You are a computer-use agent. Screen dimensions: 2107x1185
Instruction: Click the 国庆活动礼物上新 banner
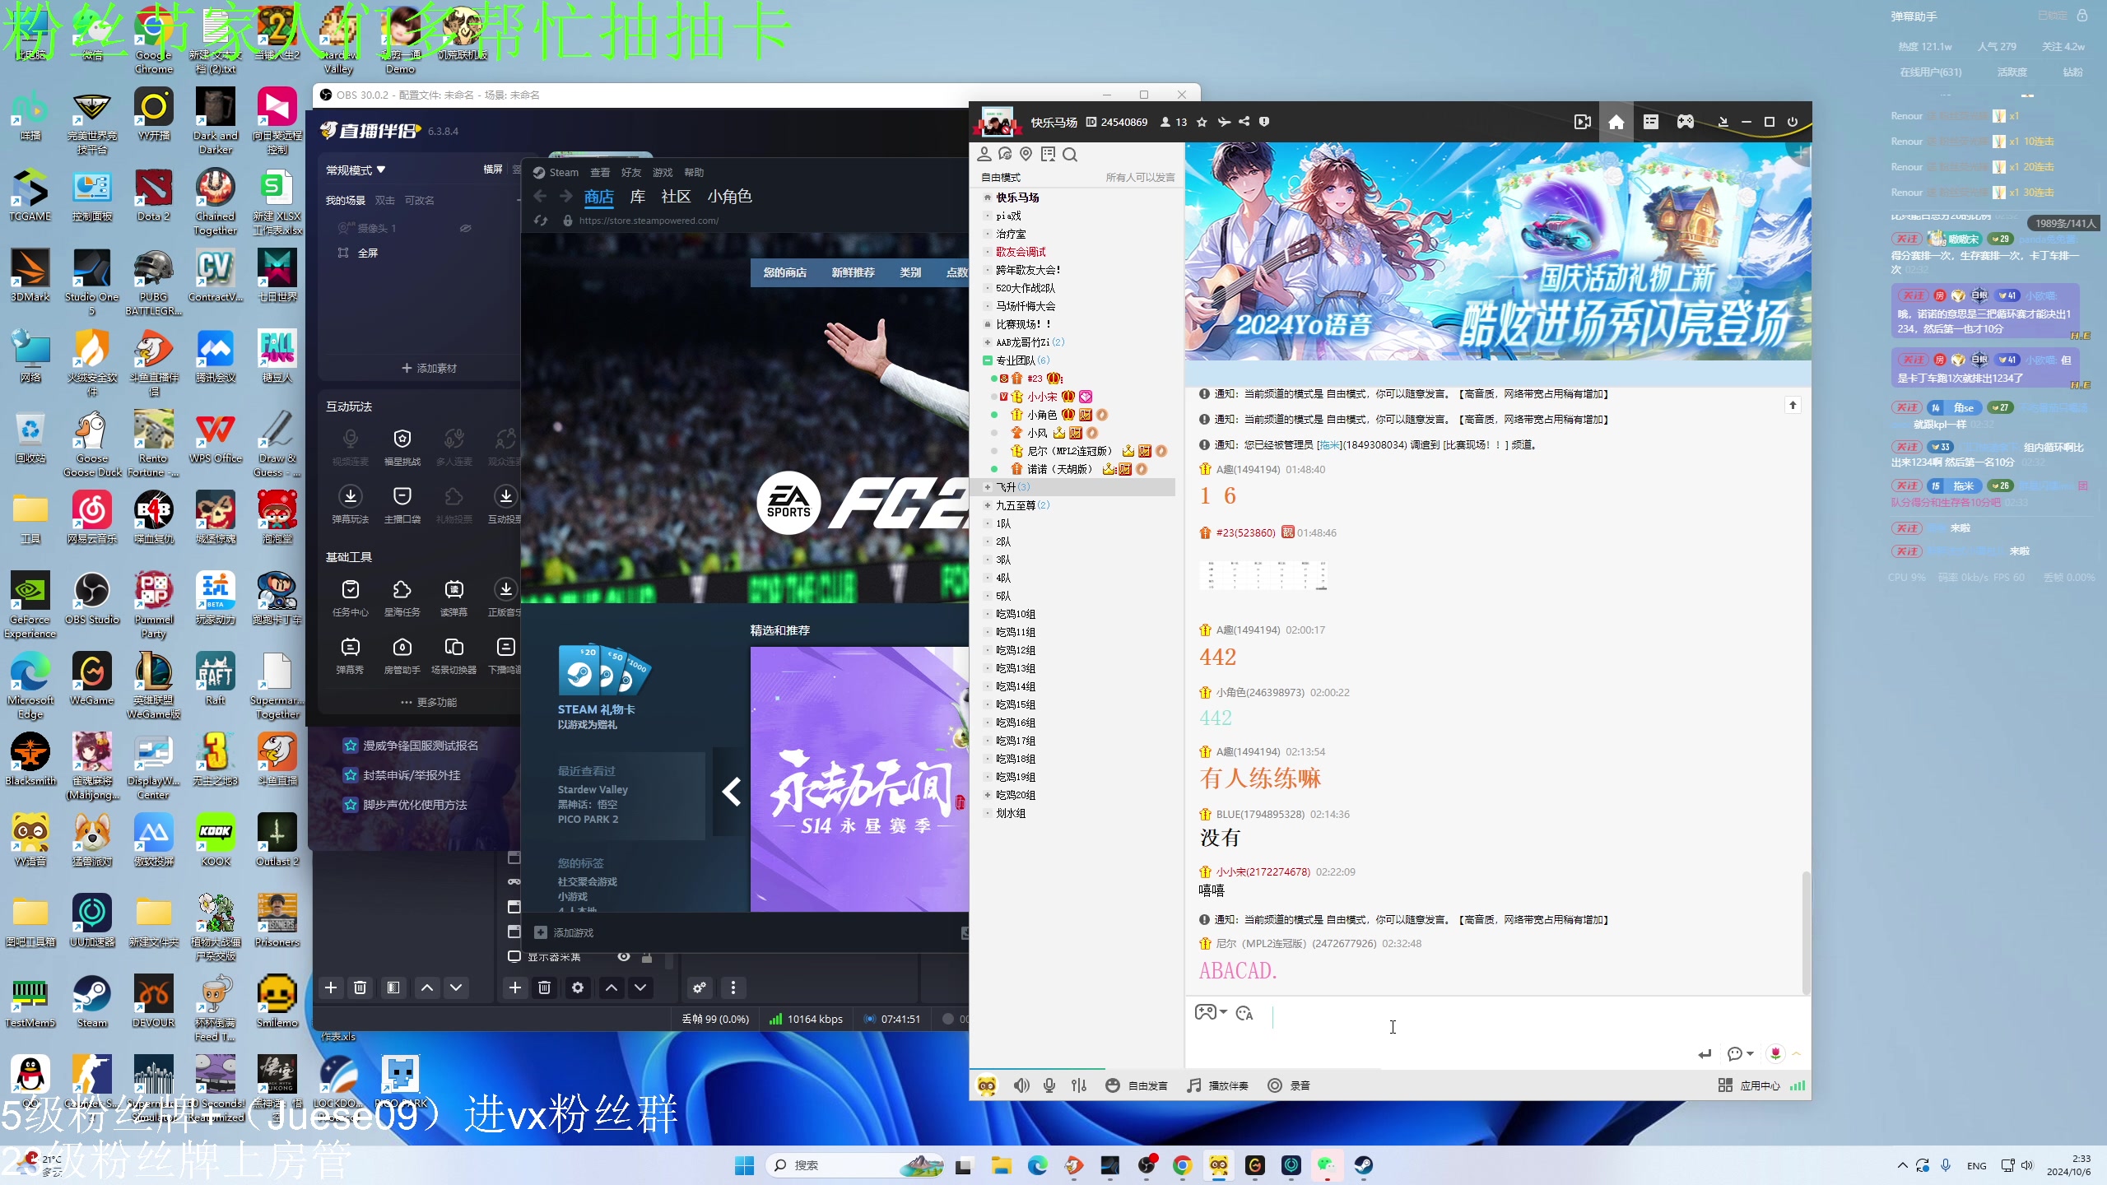coord(1498,252)
